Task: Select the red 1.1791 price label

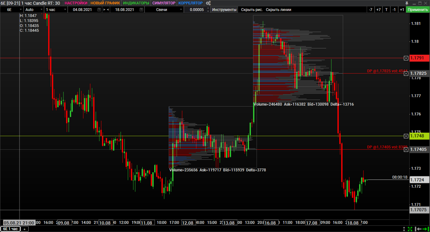Action: click(x=419, y=58)
